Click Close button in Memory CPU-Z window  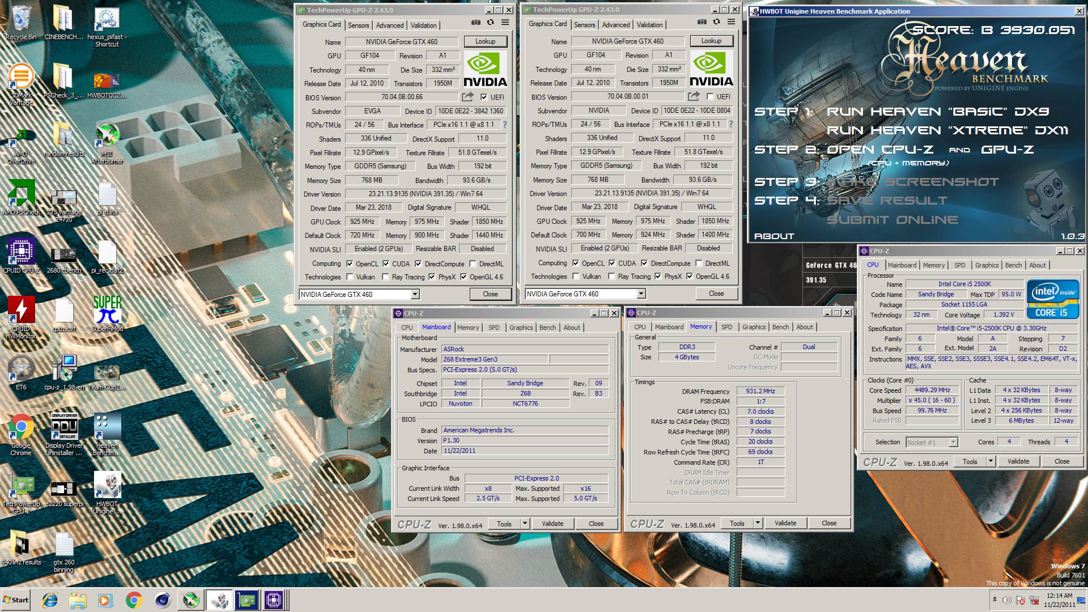point(829,524)
